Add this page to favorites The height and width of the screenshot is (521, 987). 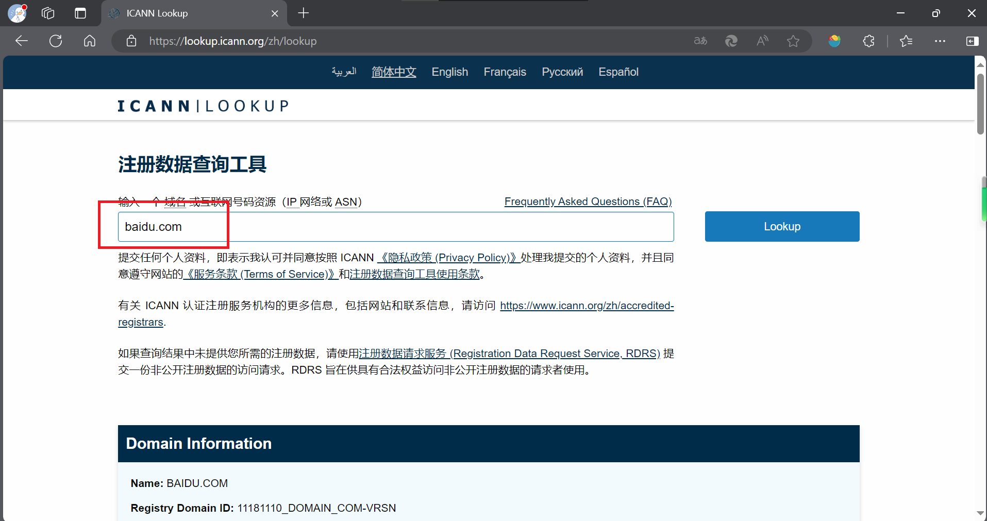793,41
